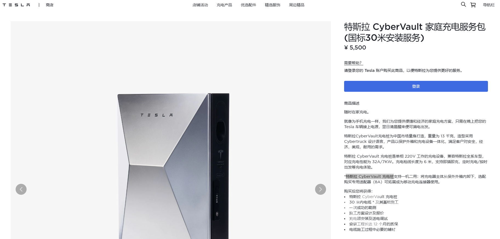Show next product image arrow
The height and width of the screenshot is (239, 500).
pyautogui.click(x=321, y=189)
